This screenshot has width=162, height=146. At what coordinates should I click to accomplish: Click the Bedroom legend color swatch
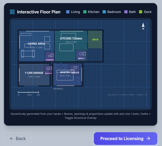pos(104,12)
